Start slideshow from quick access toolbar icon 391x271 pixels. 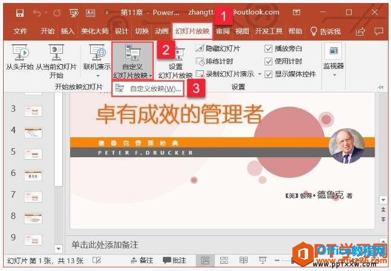[74, 13]
